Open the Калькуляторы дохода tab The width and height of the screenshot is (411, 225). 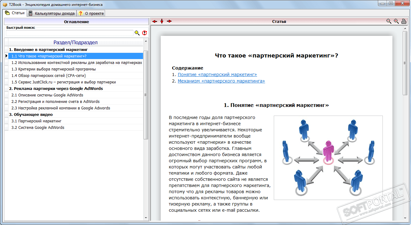(x=52, y=13)
